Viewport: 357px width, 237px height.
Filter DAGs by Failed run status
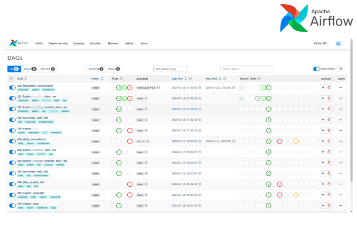pos(113,69)
